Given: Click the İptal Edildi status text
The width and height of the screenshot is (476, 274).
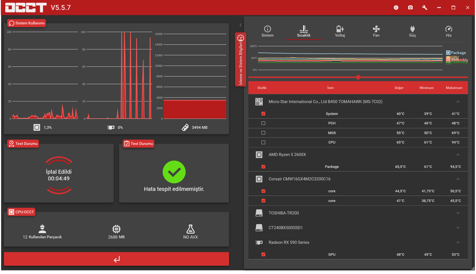Looking at the screenshot, I should point(59,172).
